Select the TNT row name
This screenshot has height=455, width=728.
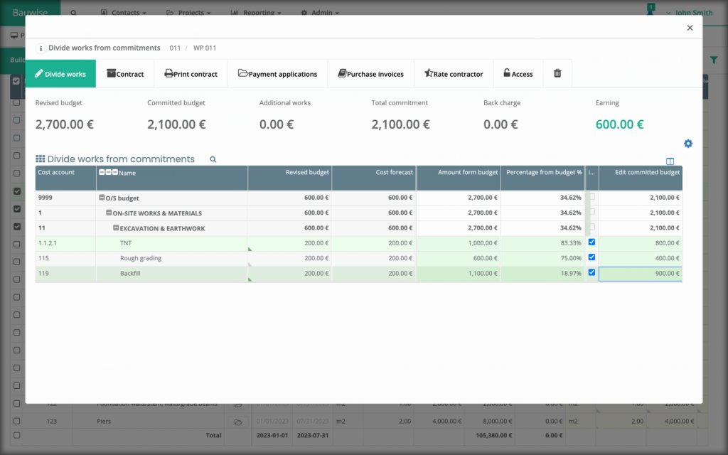point(126,243)
